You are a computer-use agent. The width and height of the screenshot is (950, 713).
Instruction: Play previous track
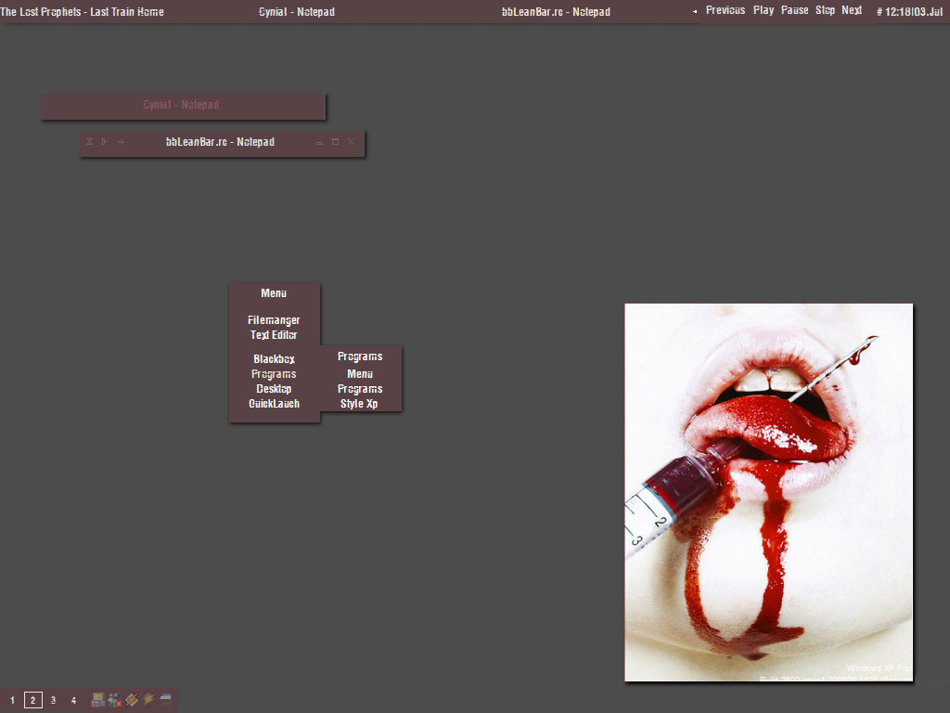(x=725, y=10)
